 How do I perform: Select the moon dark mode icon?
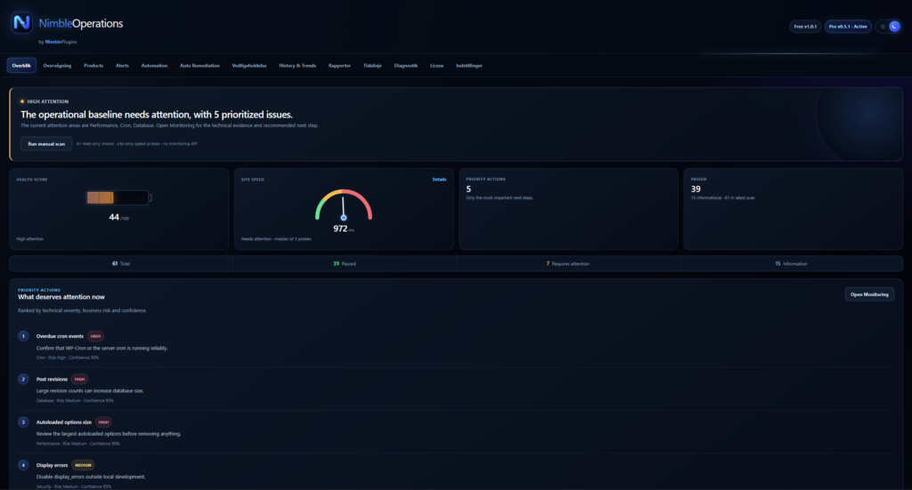(894, 26)
